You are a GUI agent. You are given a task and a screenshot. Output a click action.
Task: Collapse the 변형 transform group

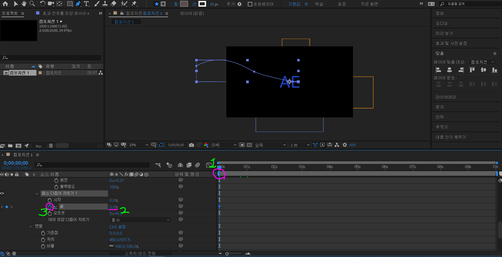click(30, 226)
